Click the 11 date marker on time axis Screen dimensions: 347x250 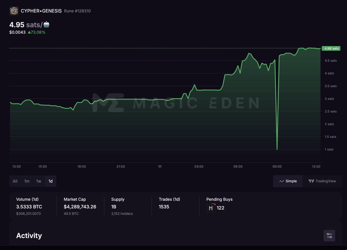[x=160, y=167]
